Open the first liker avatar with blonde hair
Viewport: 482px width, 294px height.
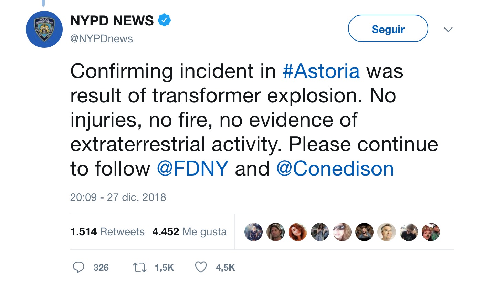coord(253,232)
